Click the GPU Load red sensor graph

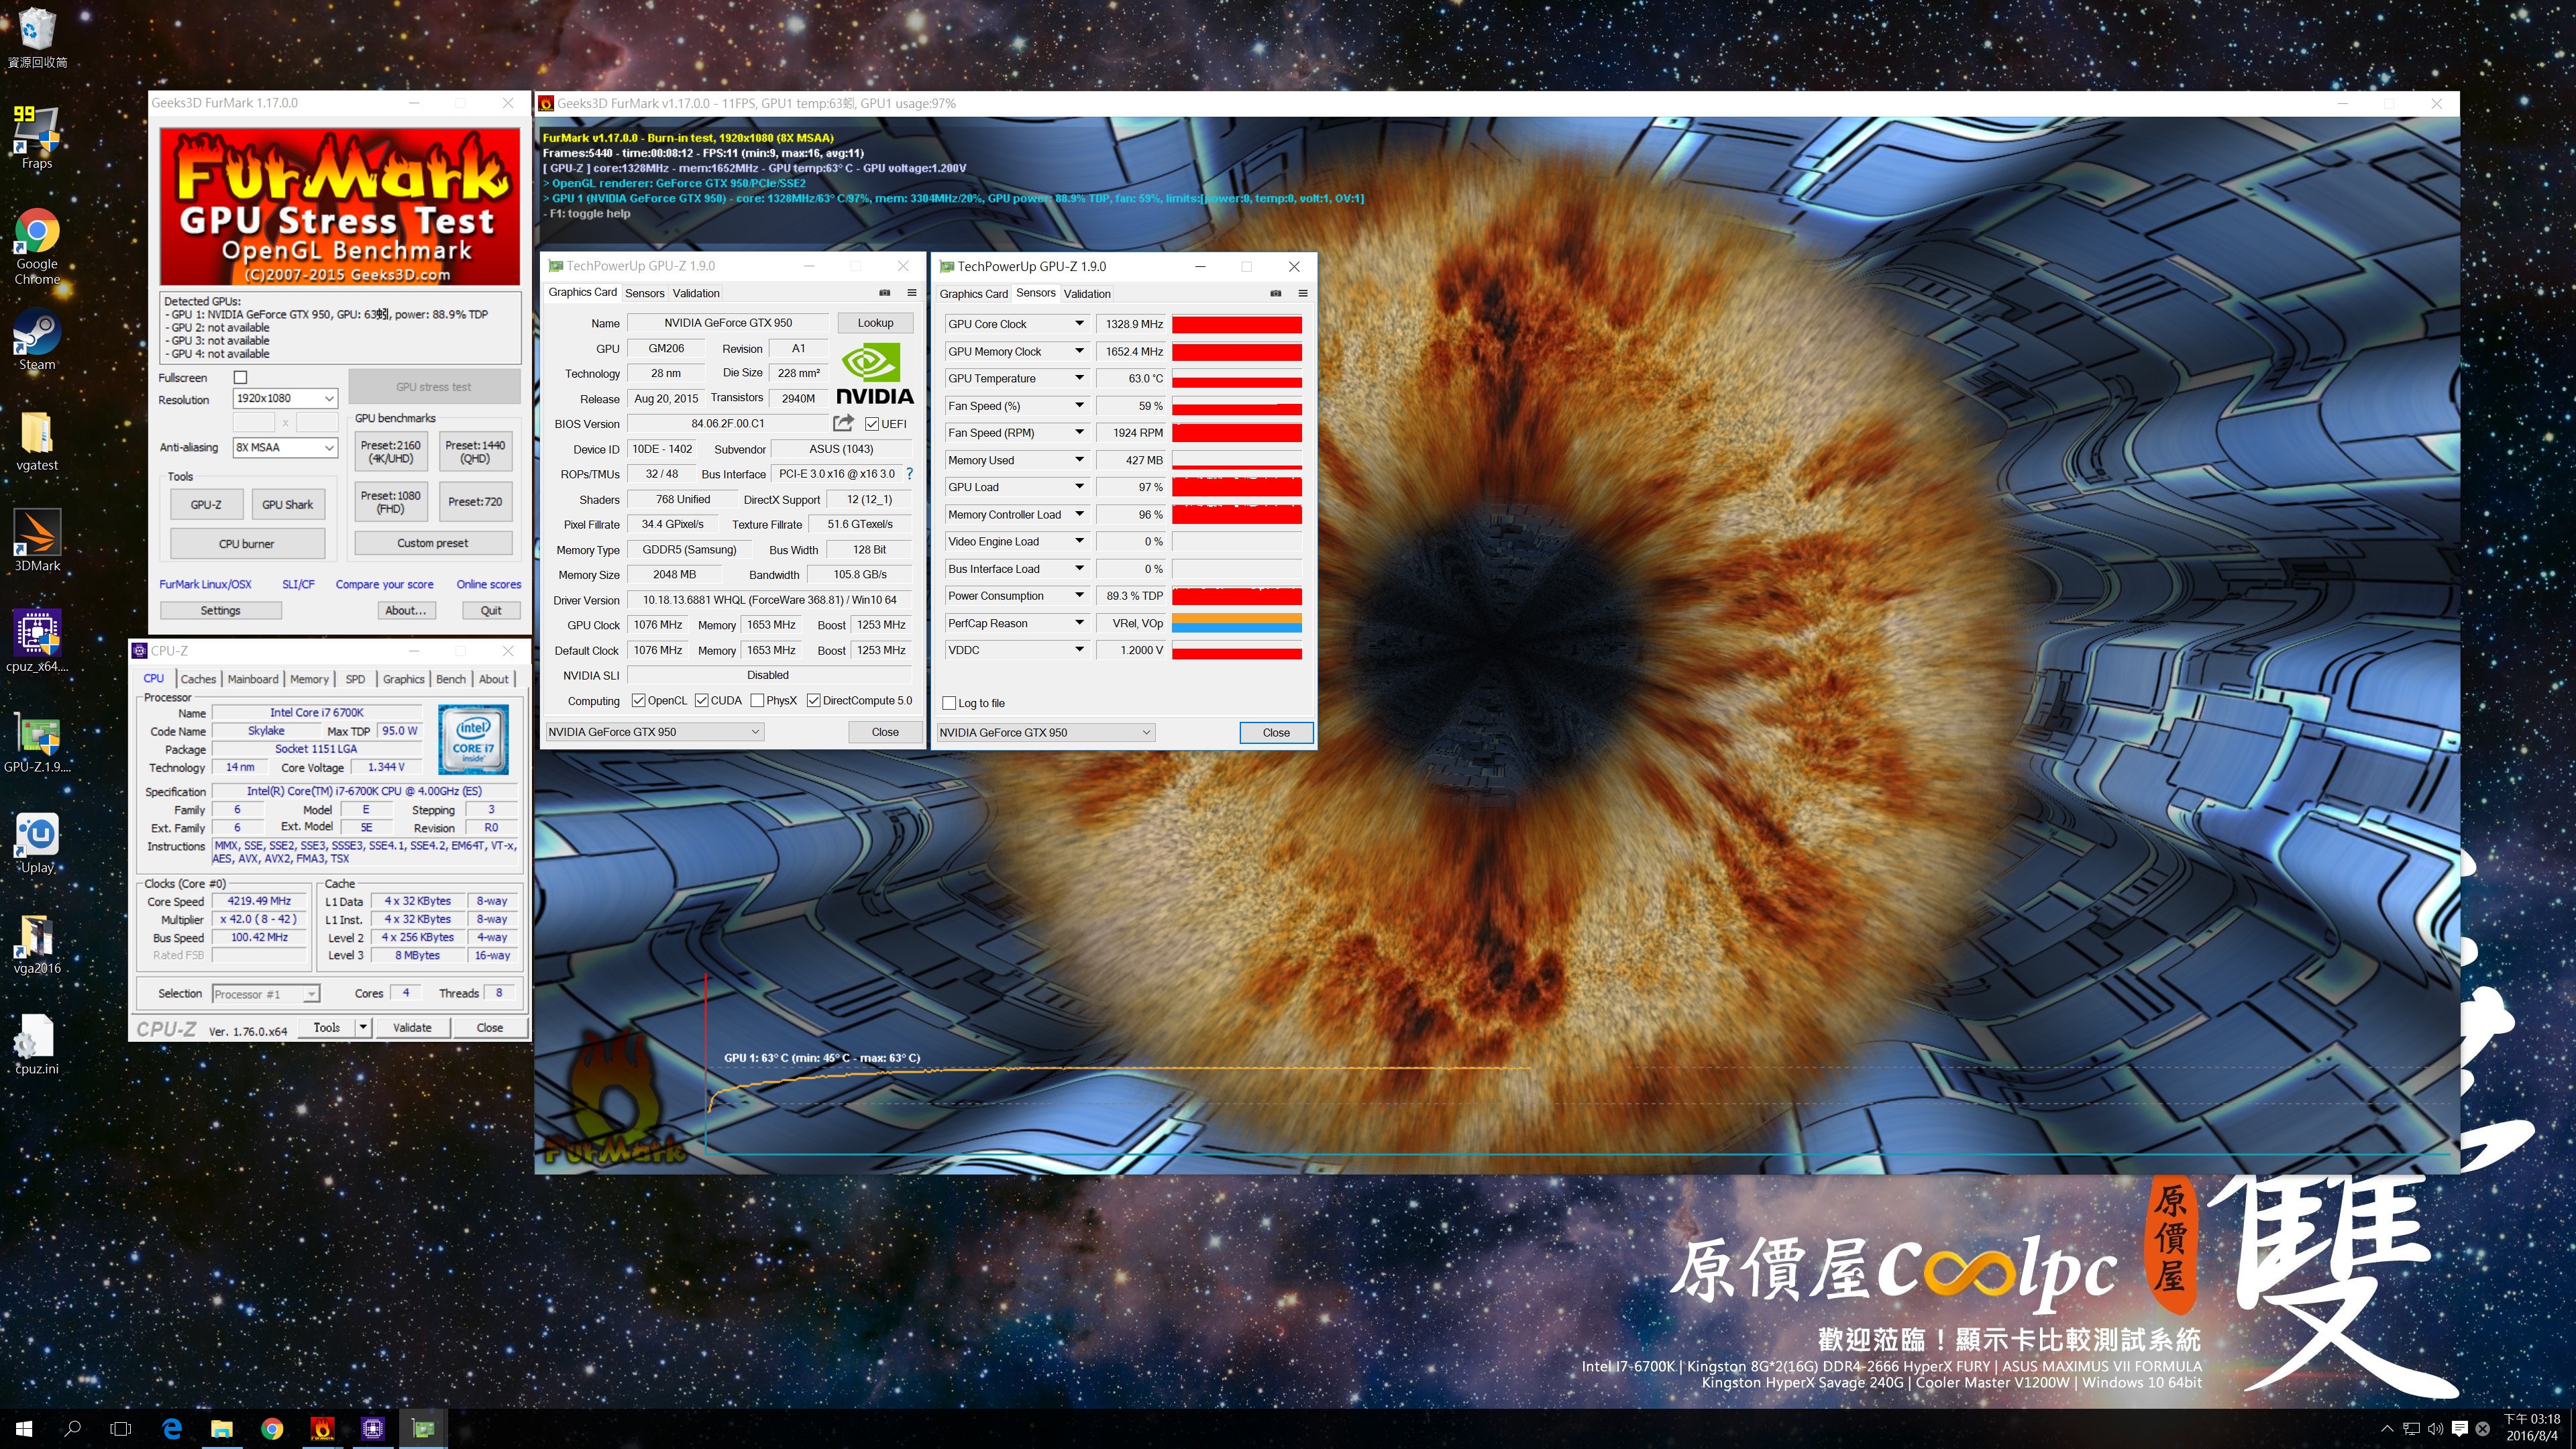(x=1237, y=487)
